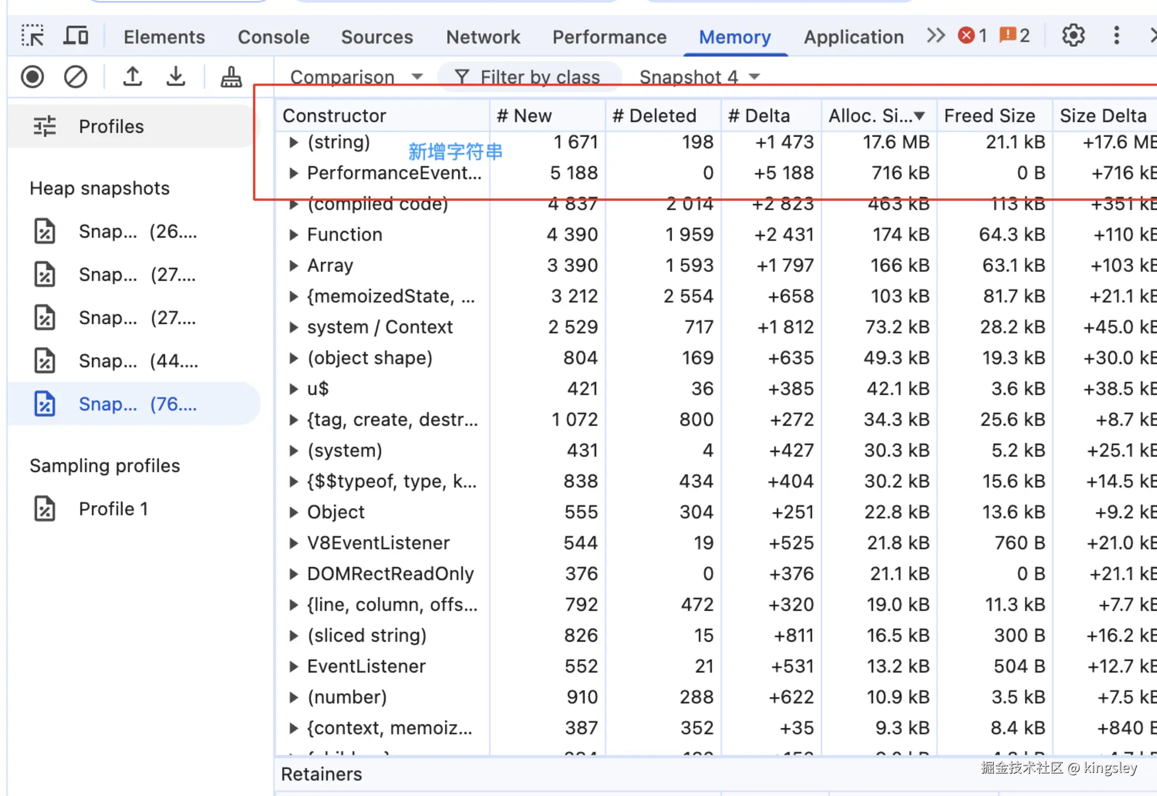The image size is (1157, 796).
Task: Show more tabs chevron
Action: (x=936, y=36)
